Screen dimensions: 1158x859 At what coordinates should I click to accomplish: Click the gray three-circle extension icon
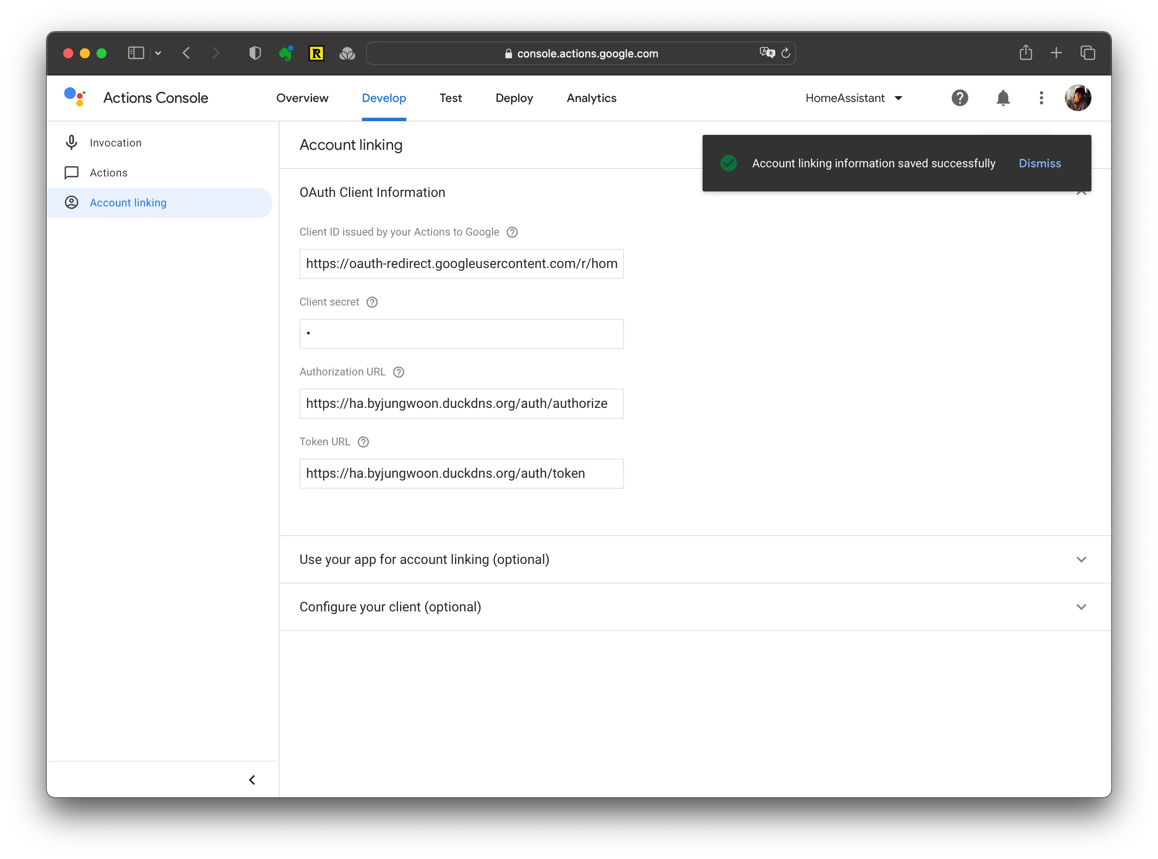346,53
